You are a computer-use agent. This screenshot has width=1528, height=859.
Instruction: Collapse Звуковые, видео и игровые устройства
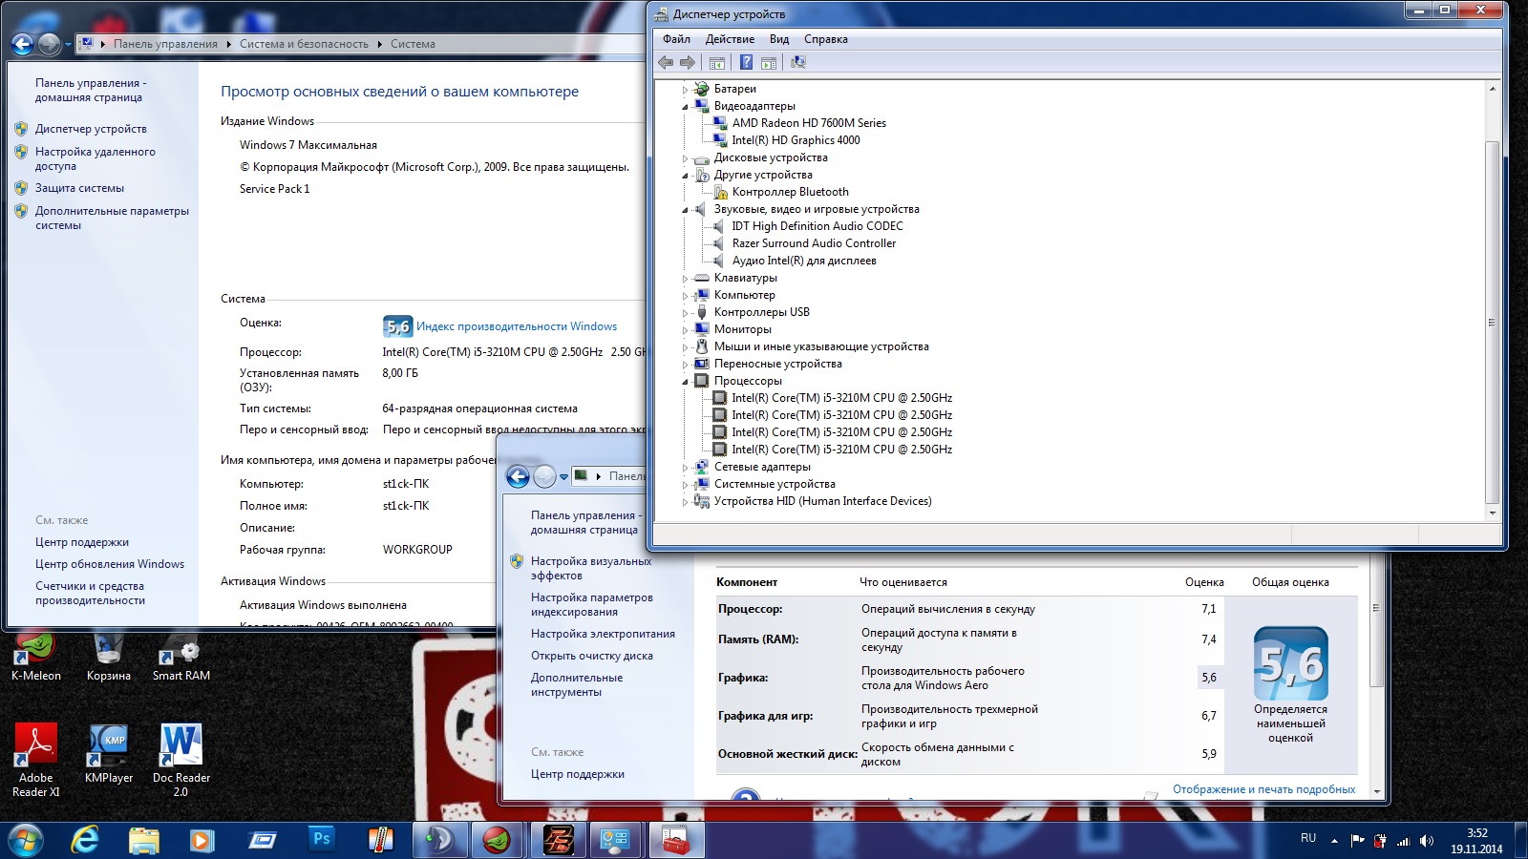(685, 210)
